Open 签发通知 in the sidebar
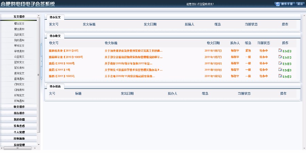This screenshot has height=153, width=306. [x=19, y=68]
